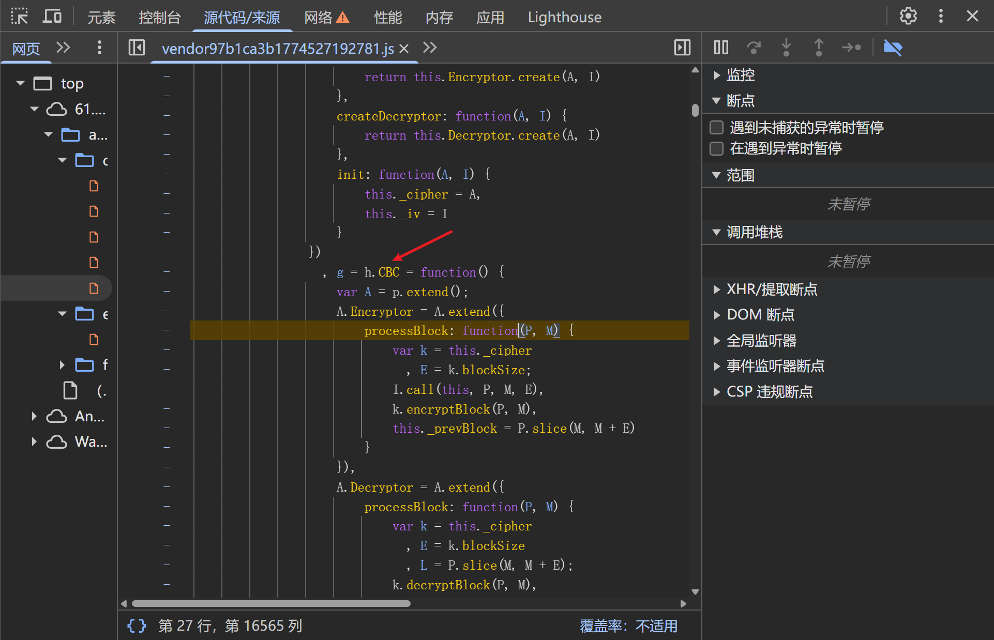994x640 pixels.
Task: Click the 'A.Decryptor = A.extend({' line
Action: (x=420, y=487)
